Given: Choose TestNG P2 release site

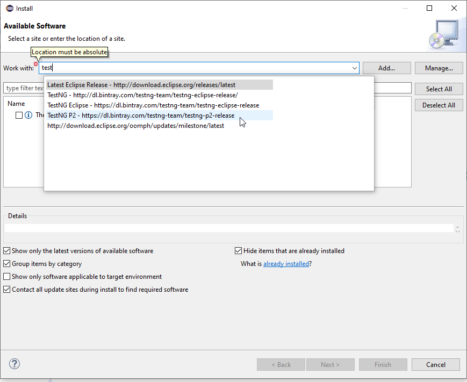Looking at the screenshot, I should [x=160, y=115].
